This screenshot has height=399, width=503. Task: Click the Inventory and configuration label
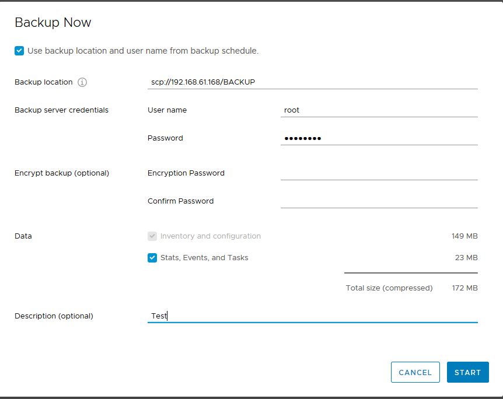coord(211,236)
